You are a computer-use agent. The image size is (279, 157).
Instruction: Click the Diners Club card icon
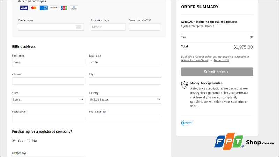click(74, 8)
